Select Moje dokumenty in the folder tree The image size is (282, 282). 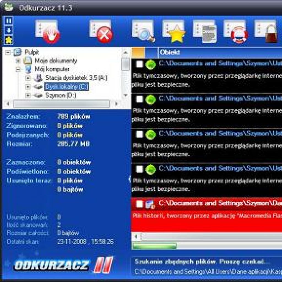pyautogui.click(x=56, y=61)
